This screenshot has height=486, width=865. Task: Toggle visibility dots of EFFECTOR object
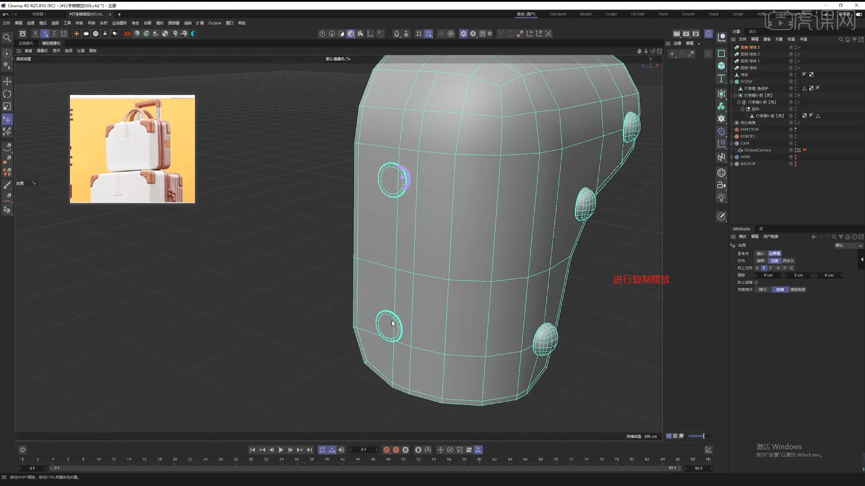(795, 130)
